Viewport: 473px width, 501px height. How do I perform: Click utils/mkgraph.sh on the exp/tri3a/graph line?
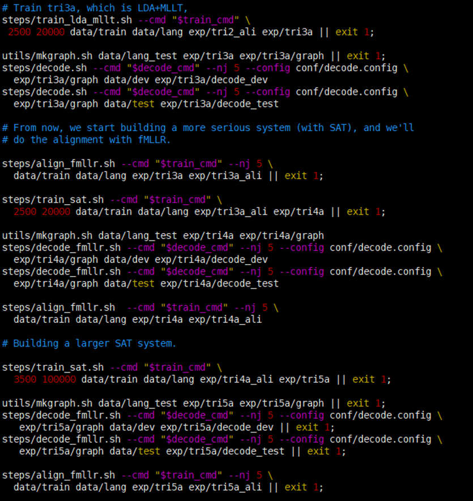pos(48,56)
